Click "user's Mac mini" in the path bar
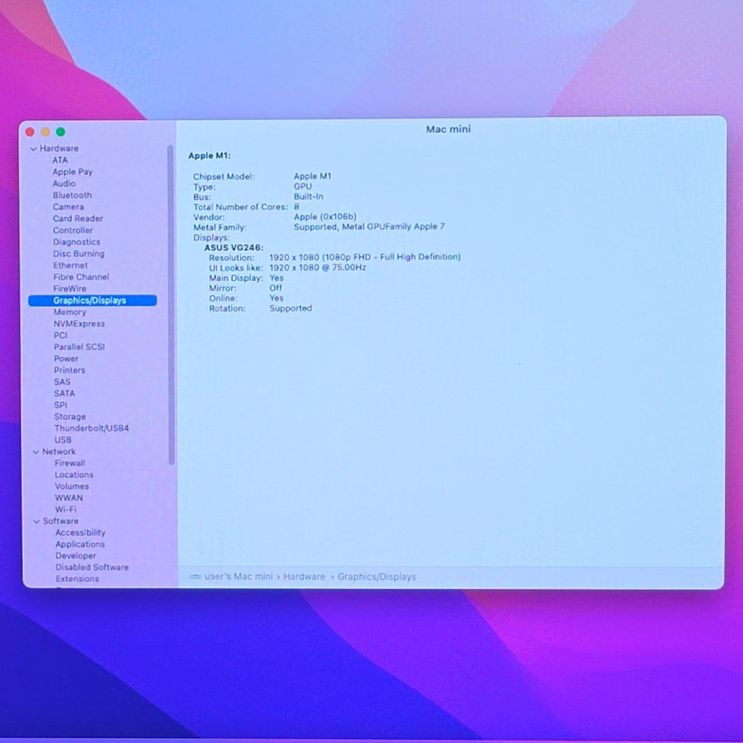Image resolution: width=743 pixels, height=743 pixels. click(238, 576)
